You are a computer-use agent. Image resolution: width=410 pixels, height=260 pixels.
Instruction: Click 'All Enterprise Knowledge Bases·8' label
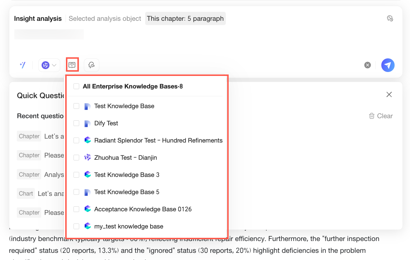(133, 86)
